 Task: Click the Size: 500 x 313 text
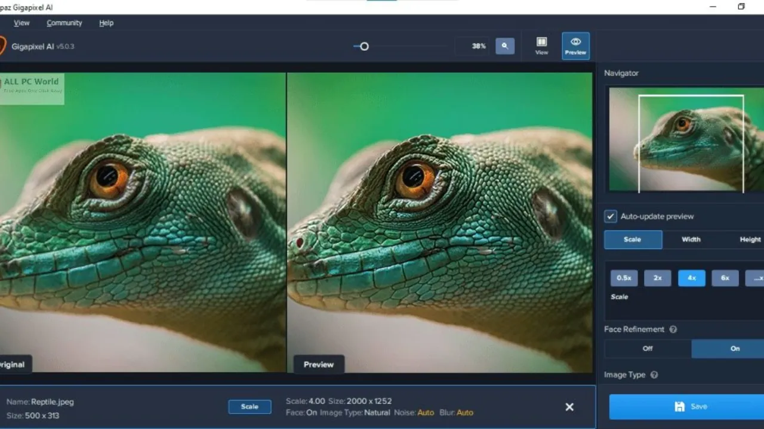coord(33,415)
